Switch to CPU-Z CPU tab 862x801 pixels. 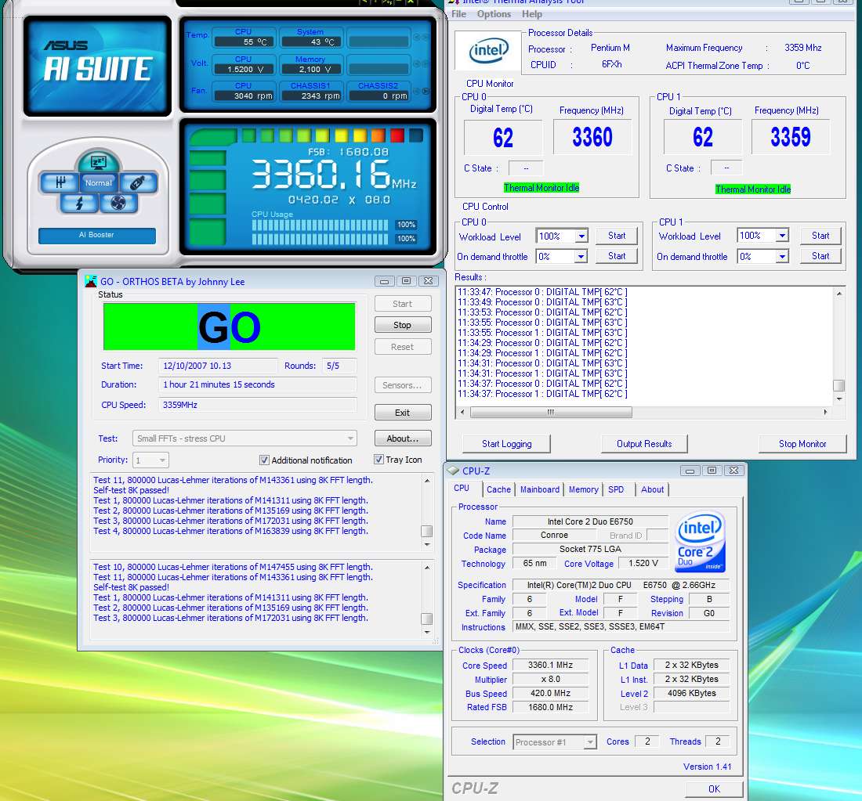(x=462, y=488)
